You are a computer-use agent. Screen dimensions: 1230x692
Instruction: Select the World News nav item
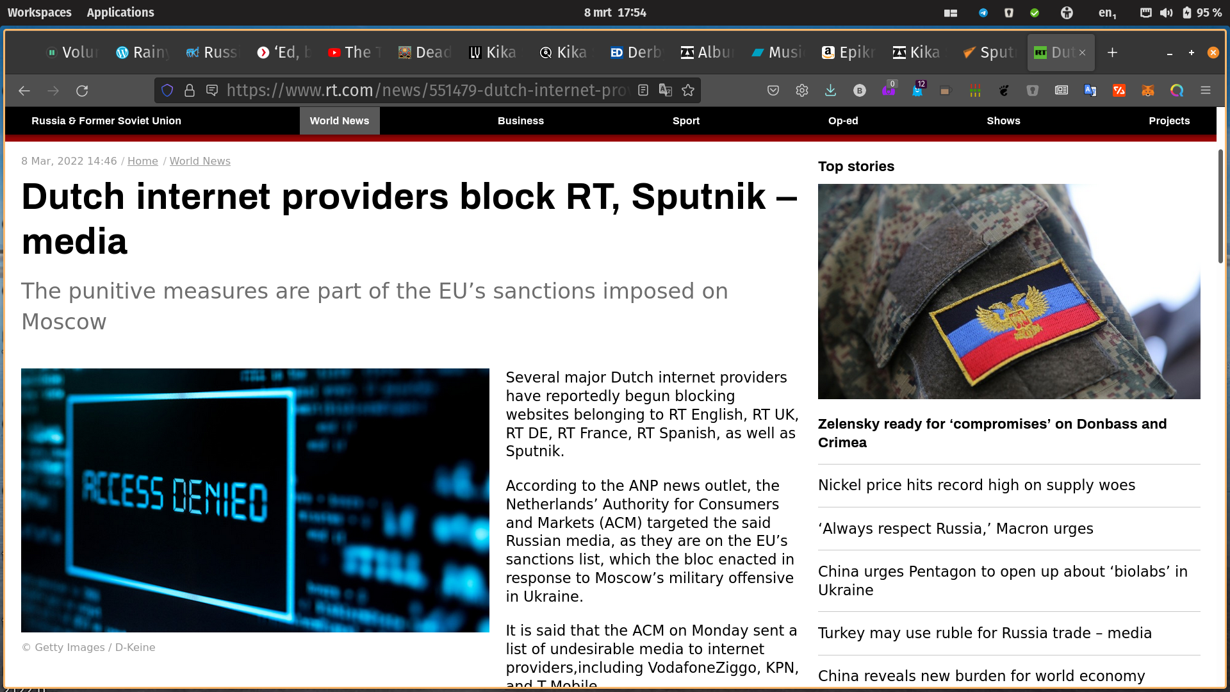(x=340, y=121)
